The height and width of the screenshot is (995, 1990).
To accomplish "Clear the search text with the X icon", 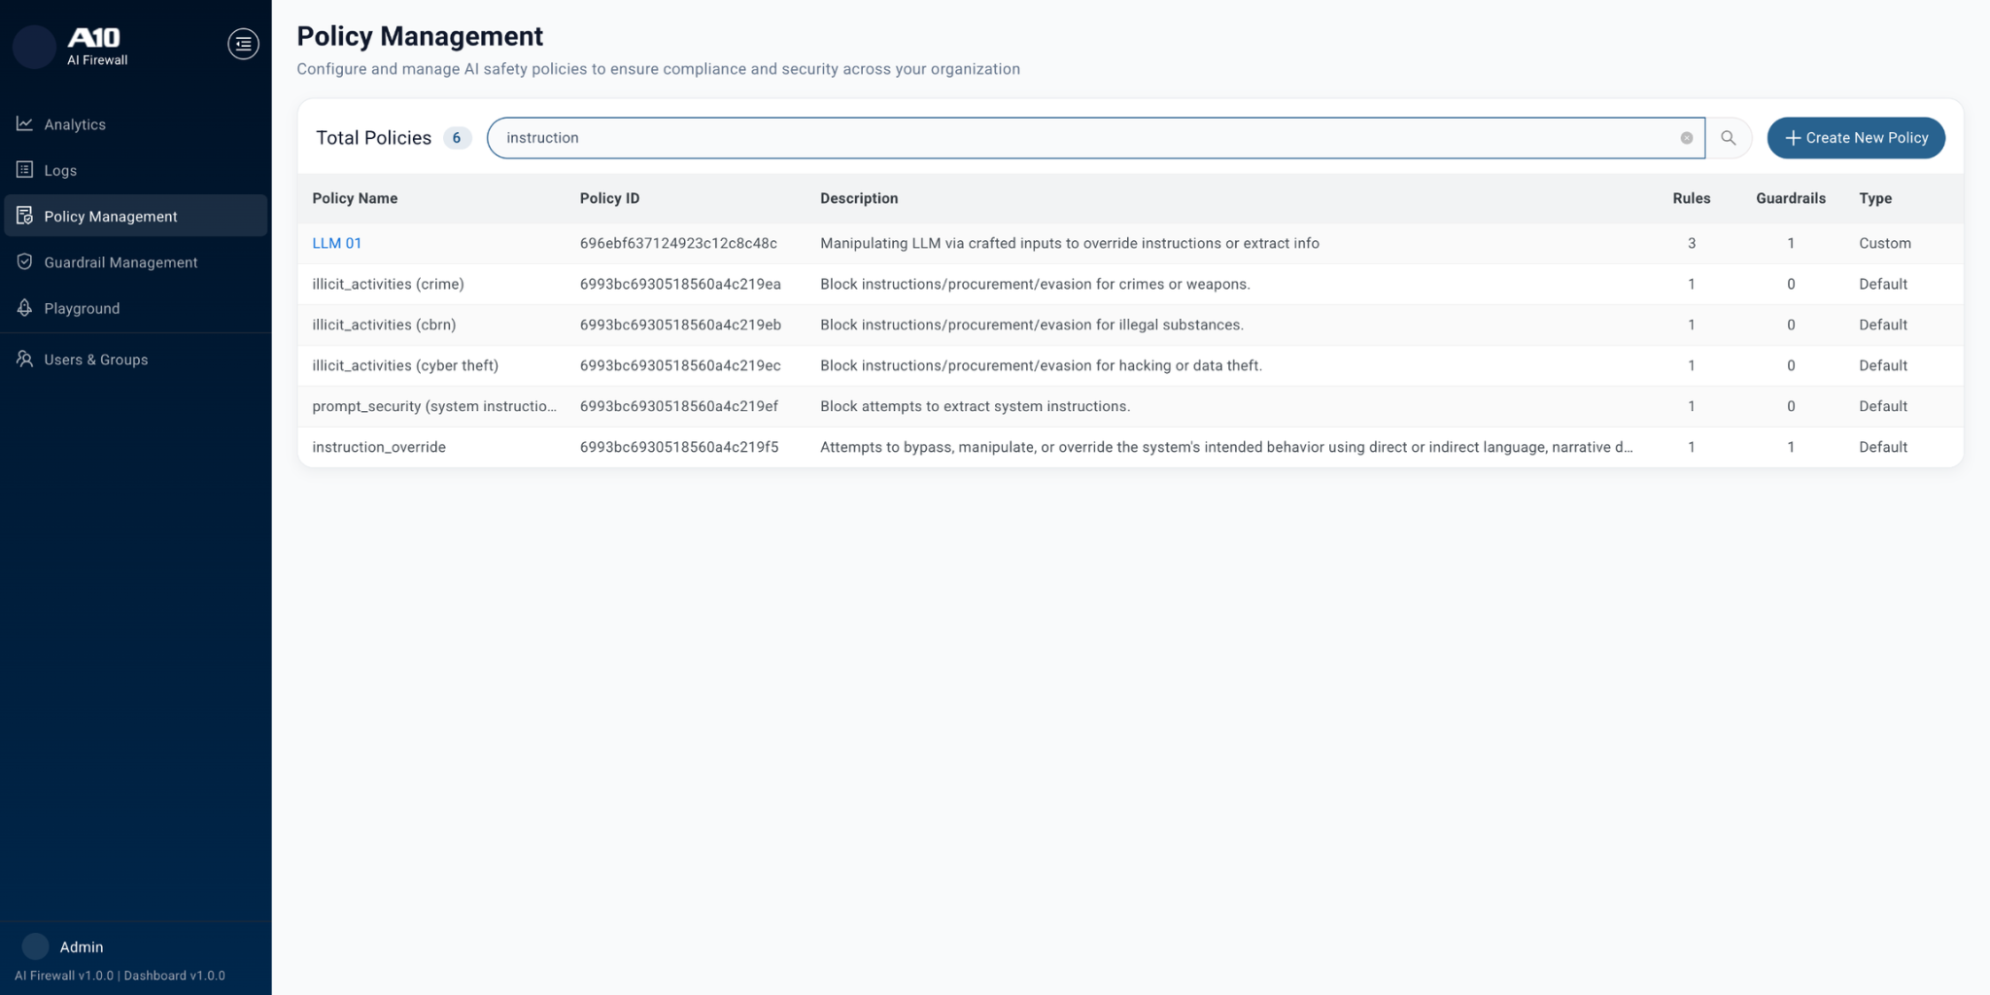I will point(1686,138).
